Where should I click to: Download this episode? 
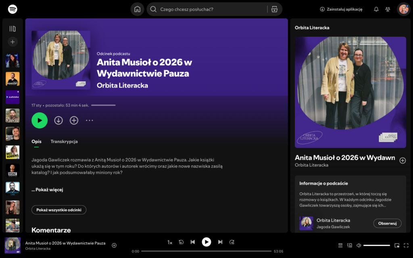tap(58, 120)
